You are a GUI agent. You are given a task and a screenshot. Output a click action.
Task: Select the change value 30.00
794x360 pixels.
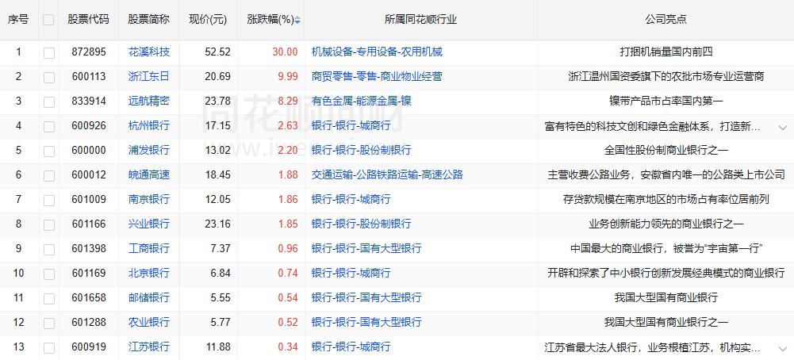285,52
